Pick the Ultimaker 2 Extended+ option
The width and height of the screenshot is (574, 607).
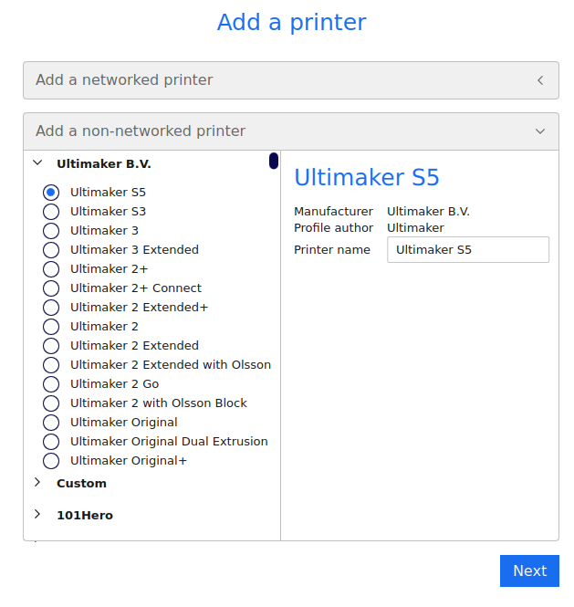pyautogui.click(x=51, y=308)
